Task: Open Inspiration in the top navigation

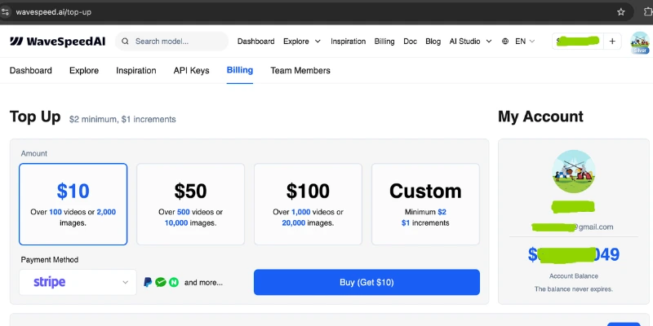Action: (x=349, y=42)
